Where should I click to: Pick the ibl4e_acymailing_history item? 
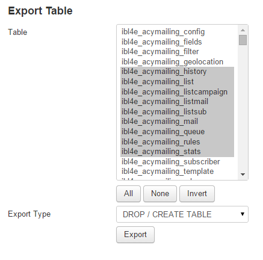tap(177, 72)
